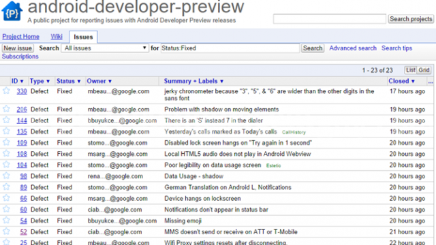The height and width of the screenshot is (245, 436).
Task: Open 'German Translation on Android L' summary
Action: tap(228, 187)
